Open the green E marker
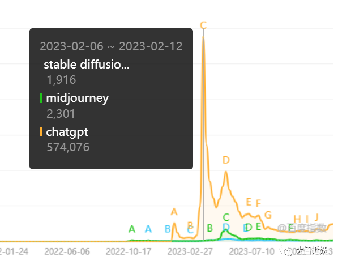338x265 pixels. coord(259,226)
